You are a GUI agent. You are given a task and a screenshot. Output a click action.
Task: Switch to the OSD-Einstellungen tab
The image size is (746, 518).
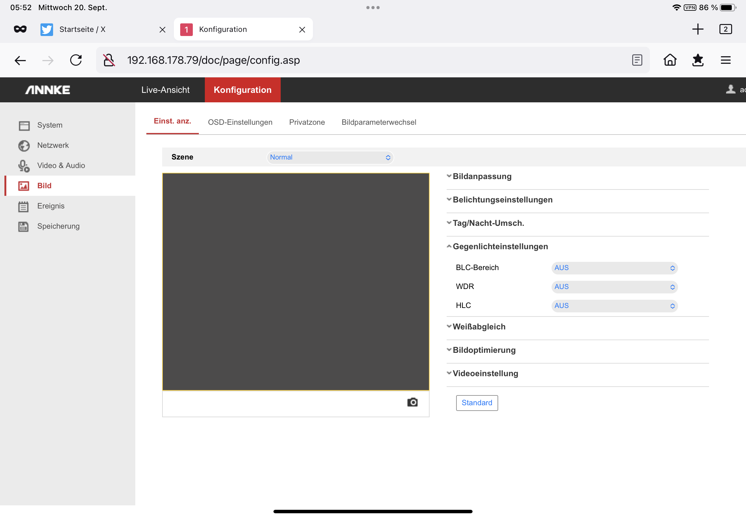pyautogui.click(x=240, y=122)
